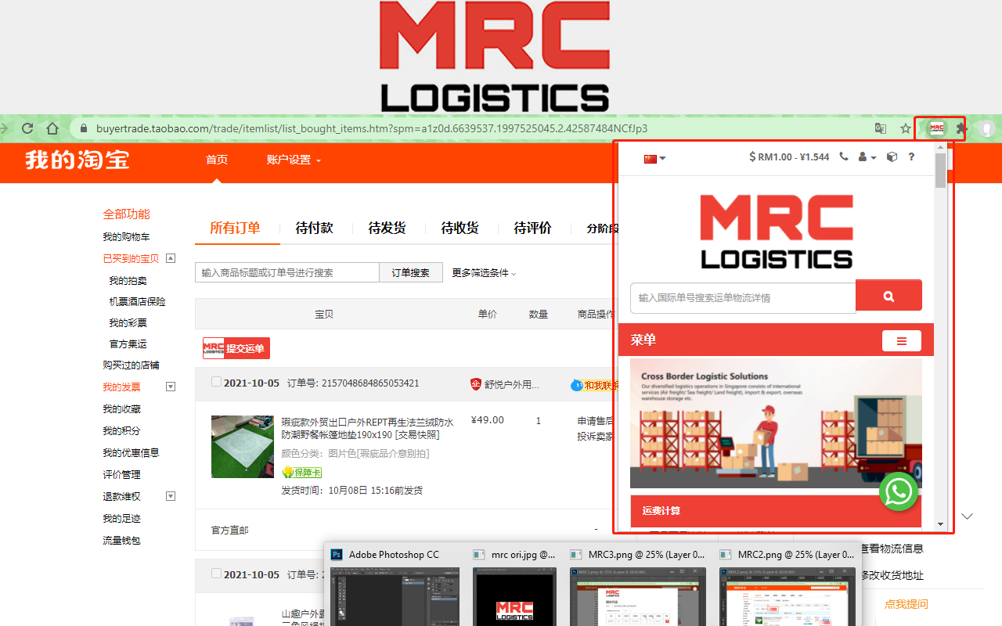Open the parcel box icon in MRC popup
This screenshot has height=626, width=1002.
click(892, 156)
